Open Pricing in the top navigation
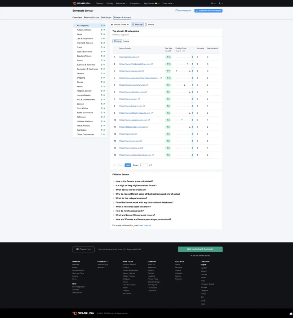The image size is (293, 318). 110,3
